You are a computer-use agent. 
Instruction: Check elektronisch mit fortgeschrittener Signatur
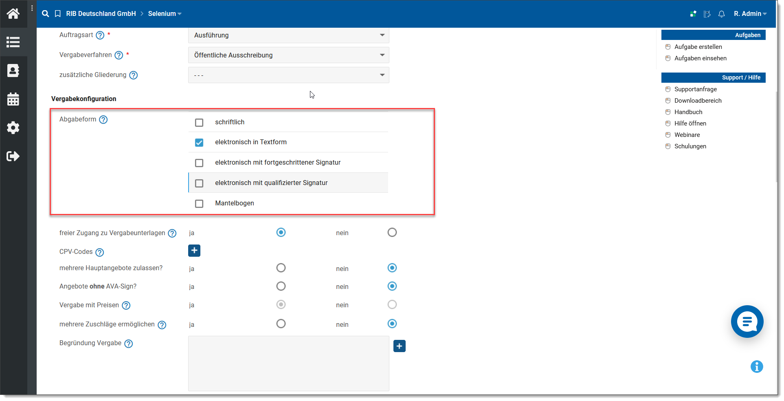[199, 163]
